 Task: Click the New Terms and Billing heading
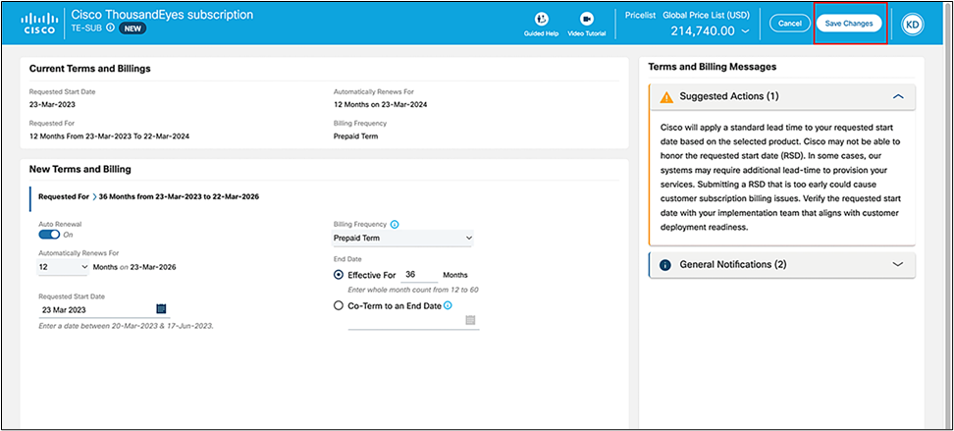79,169
